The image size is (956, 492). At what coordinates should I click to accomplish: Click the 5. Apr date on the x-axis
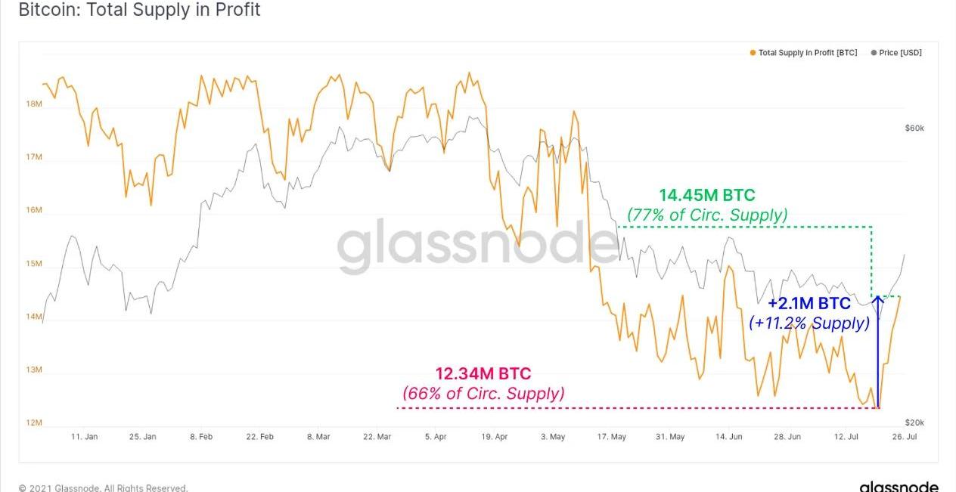[436, 437]
